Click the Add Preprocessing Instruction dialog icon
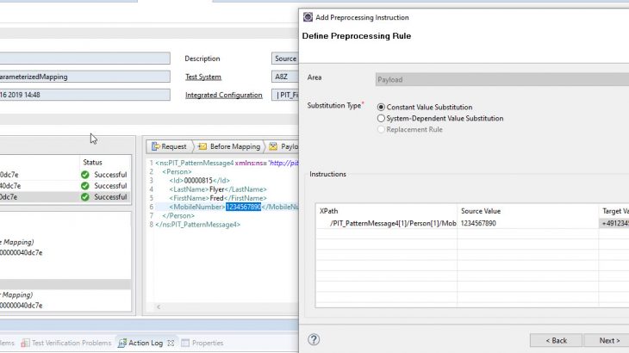Screen dimensions: 629x353 point(308,17)
